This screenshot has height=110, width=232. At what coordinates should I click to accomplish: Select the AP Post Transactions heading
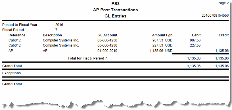coord(115,10)
